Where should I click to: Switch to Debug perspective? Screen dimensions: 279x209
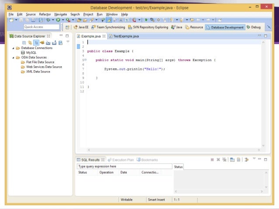coord(254,27)
